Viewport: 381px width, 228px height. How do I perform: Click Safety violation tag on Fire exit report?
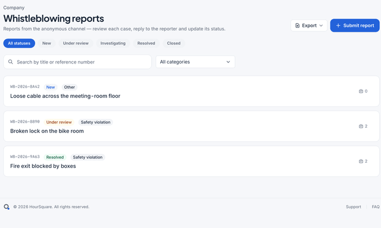[x=88, y=157]
